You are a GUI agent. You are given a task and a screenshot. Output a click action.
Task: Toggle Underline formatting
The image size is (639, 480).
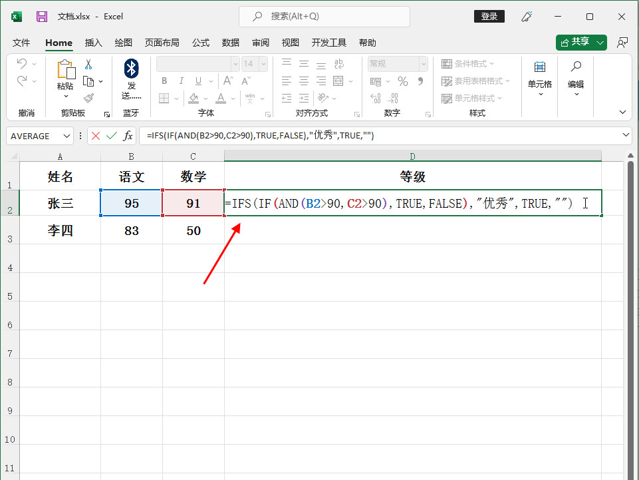pos(198,81)
